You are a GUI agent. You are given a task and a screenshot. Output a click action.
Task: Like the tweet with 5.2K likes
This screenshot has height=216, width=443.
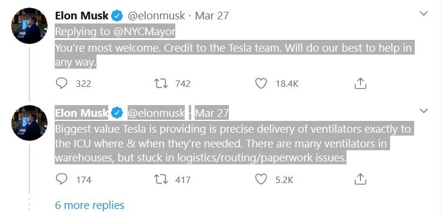261,180
